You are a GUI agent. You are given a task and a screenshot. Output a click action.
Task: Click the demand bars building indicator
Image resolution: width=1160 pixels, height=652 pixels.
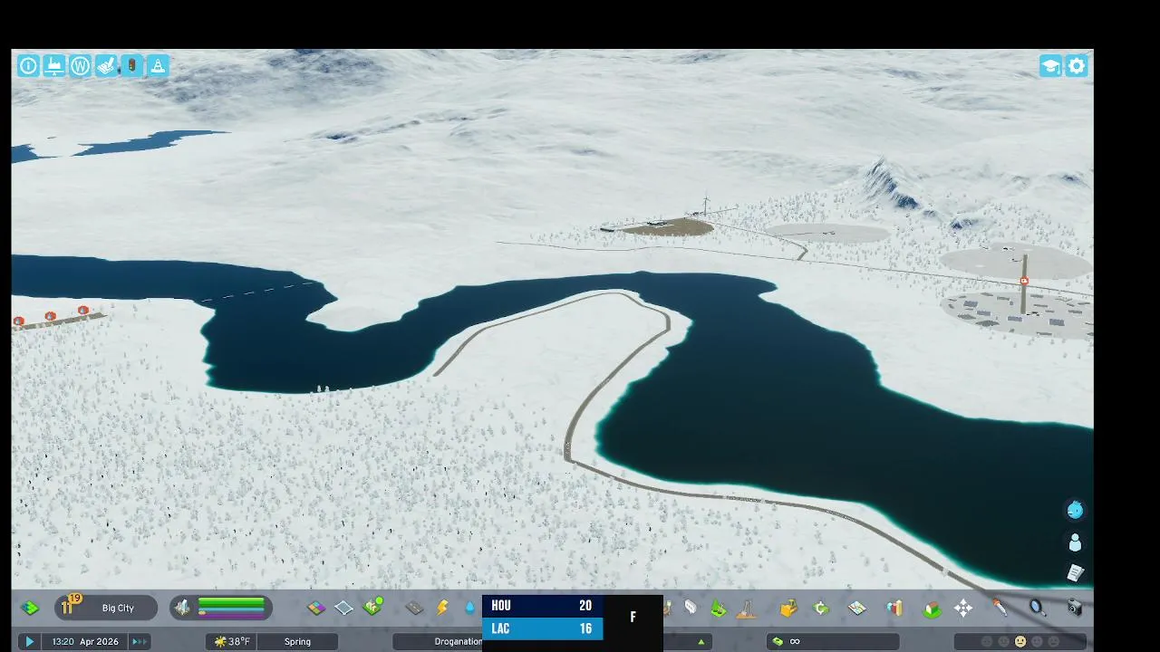point(221,608)
